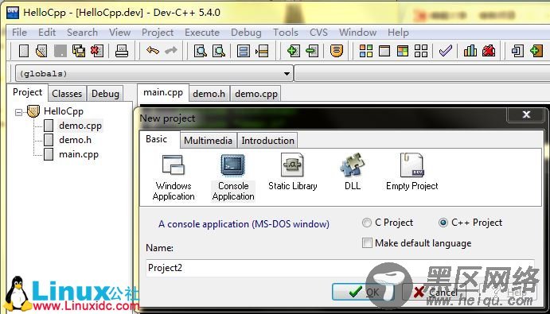Screen dimensions: 550x314
Task: Switch to the Classes sidebar tab
Action: pyautogui.click(x=67, y=94)
